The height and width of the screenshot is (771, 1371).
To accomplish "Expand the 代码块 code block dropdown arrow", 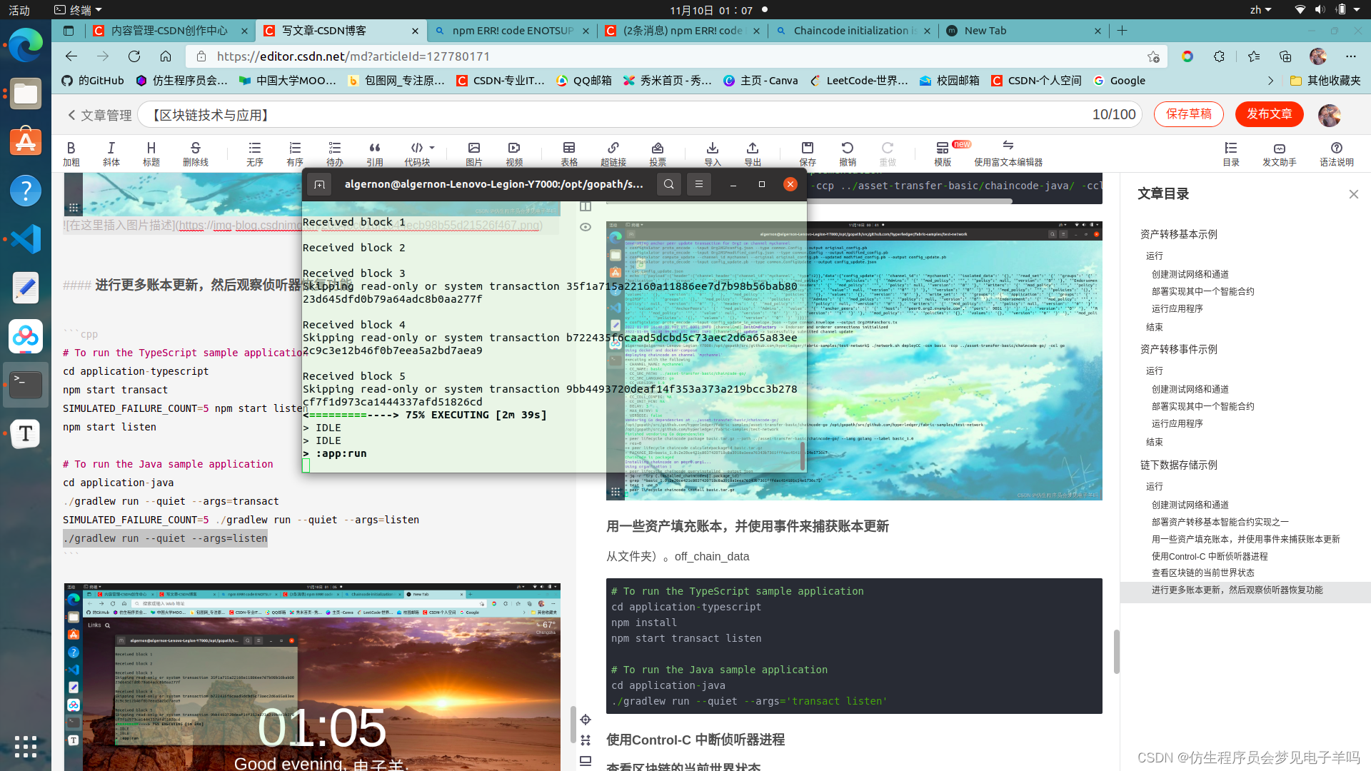I will click(x=432, y=148).
